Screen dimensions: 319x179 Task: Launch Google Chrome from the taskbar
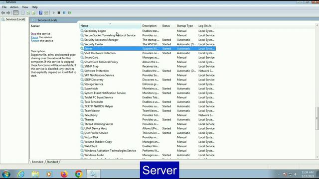tap(79, 174)
